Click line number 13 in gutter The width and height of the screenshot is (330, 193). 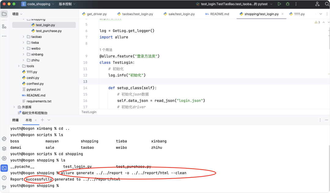pos(85,82)
